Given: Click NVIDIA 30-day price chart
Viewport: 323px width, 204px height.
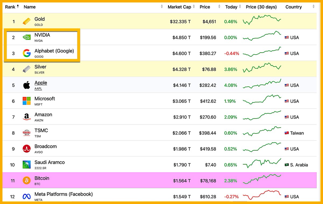Looking at the screenshot, I should tap(262, 36).
